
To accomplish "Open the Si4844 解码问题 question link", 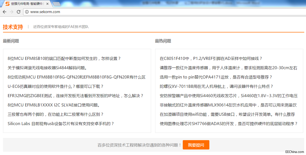I will pos(47,68).
